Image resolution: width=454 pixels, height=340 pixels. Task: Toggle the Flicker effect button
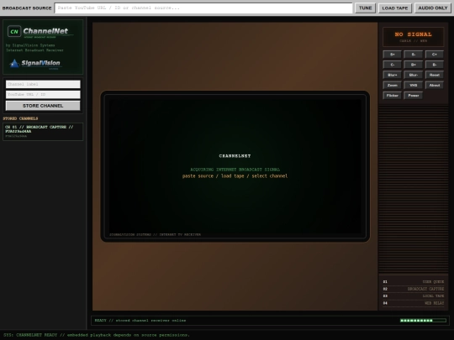(392, 96)
